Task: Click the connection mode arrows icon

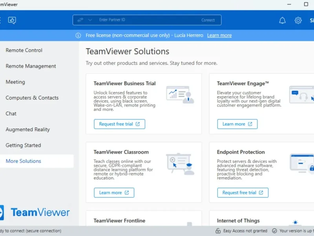Action: [x=80, y=20]
